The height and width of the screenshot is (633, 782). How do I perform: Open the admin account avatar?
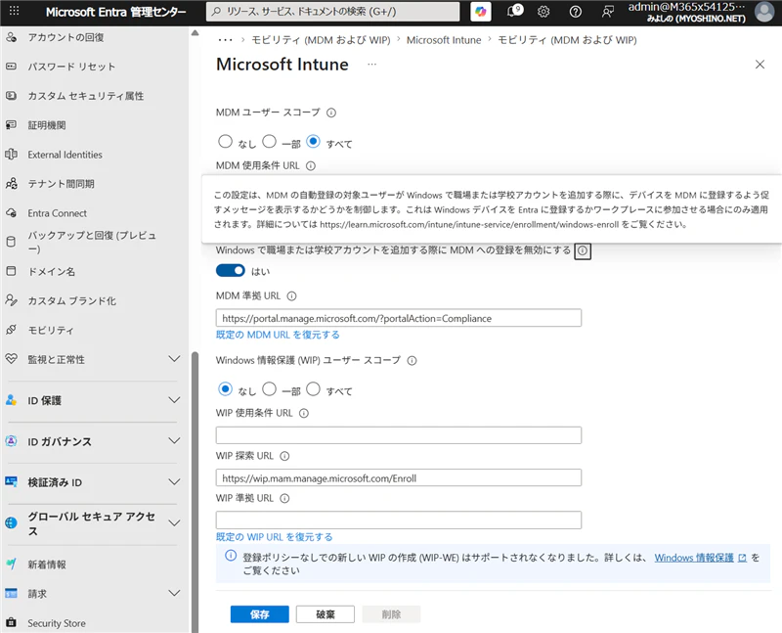click(x=764, y=12)
